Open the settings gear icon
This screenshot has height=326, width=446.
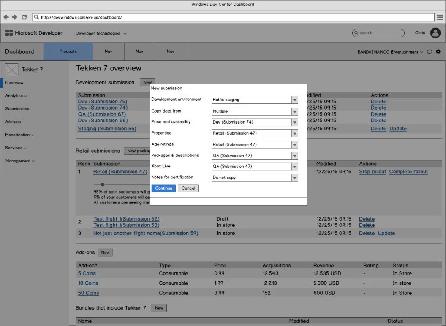438,52
